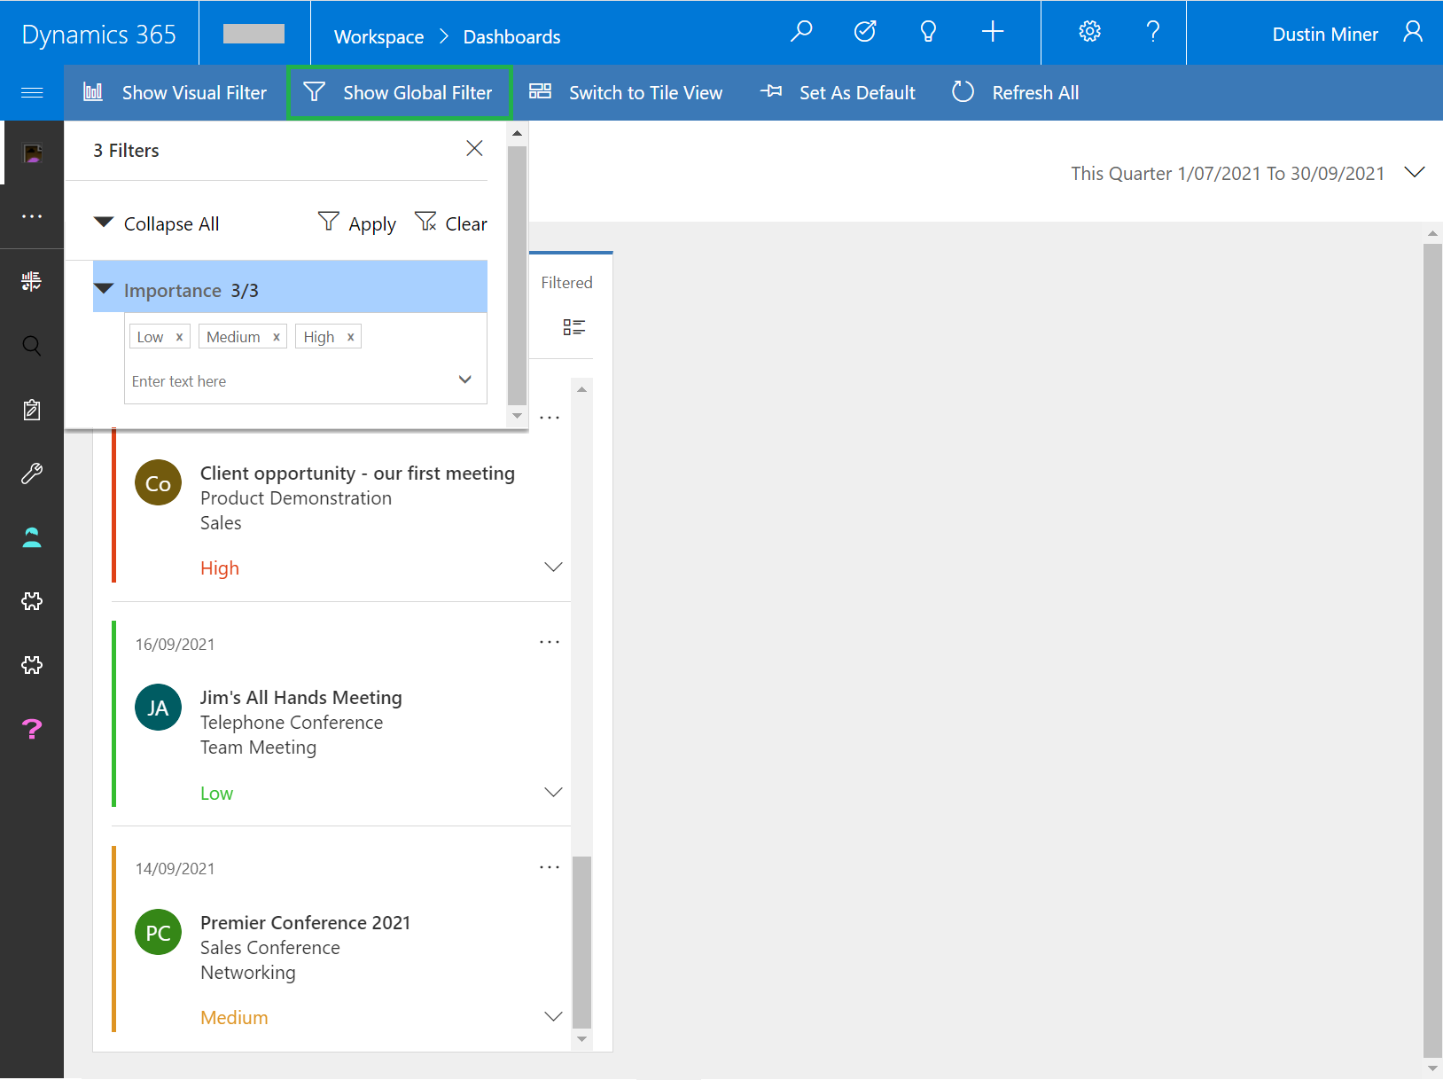Click the plus icon to create new
1443x1080 pixels.
(x=993, y=32)
